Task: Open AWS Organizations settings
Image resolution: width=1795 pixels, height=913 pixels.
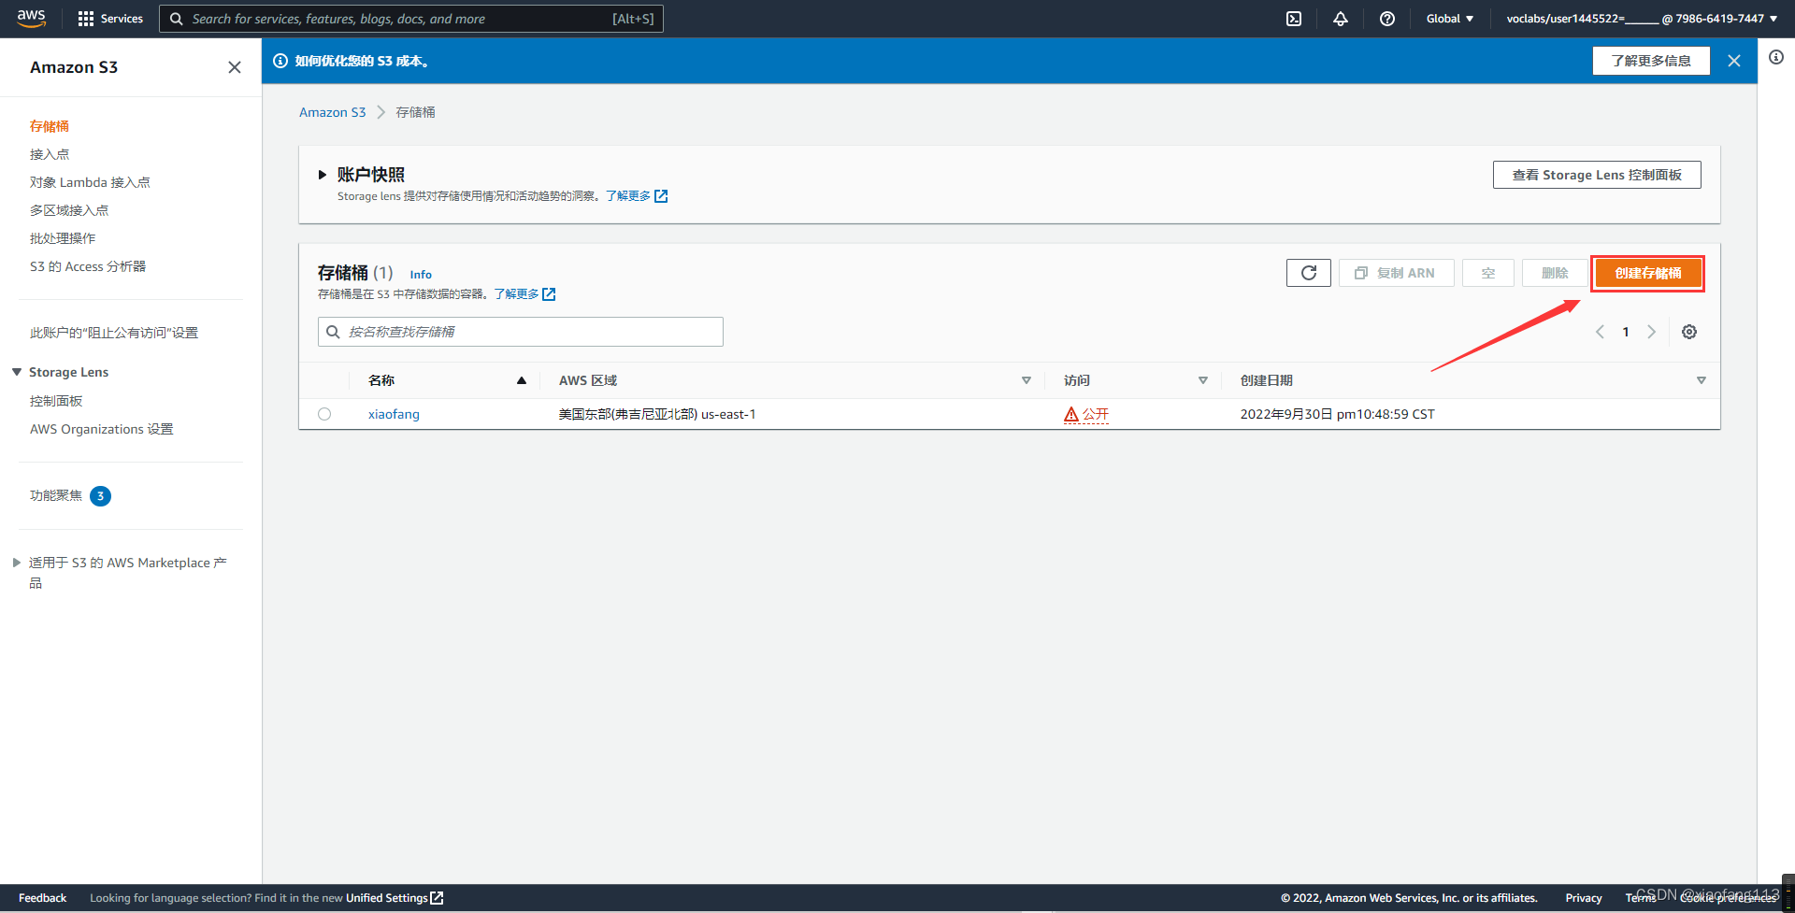Action: click(102, 429)
